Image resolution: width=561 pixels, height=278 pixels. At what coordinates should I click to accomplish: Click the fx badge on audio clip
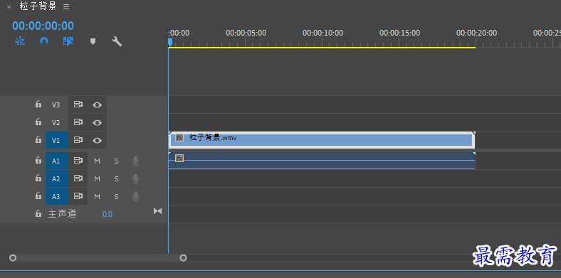(x=179, y=158)
